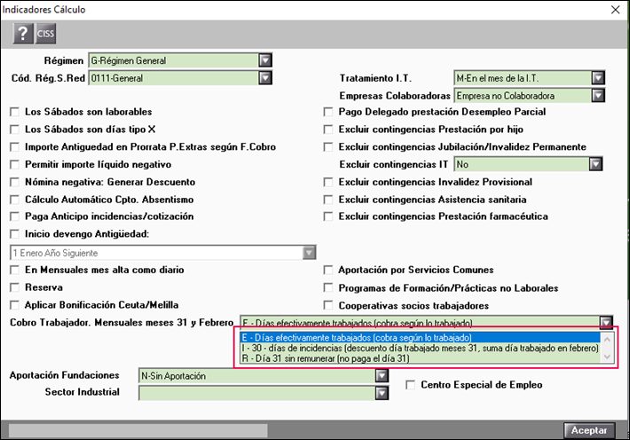
Task: Enable Excluir contingencias Invalidez Provisional
Action: [328, 182]
